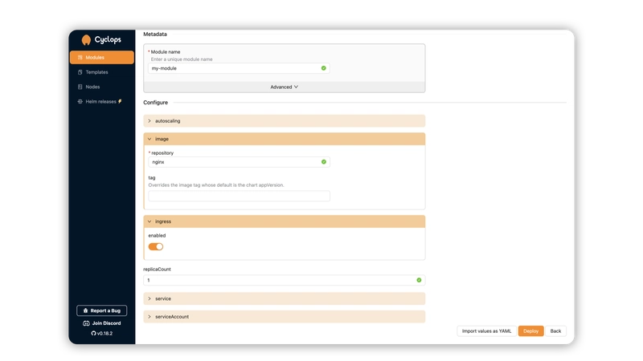
Task: Disable the ingress enabled toggle
Action: [155, 246]
